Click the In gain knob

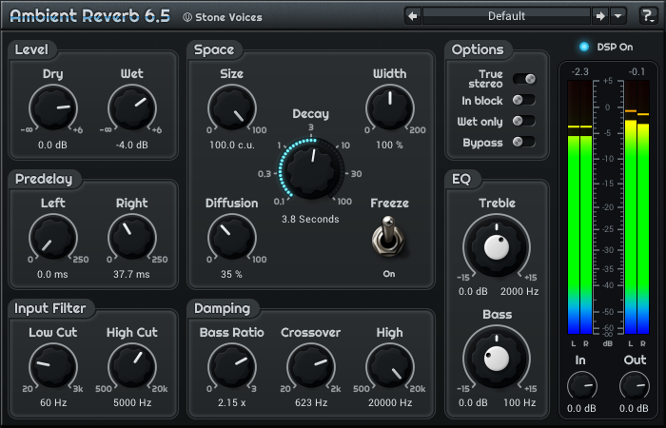tap(582, 386)
